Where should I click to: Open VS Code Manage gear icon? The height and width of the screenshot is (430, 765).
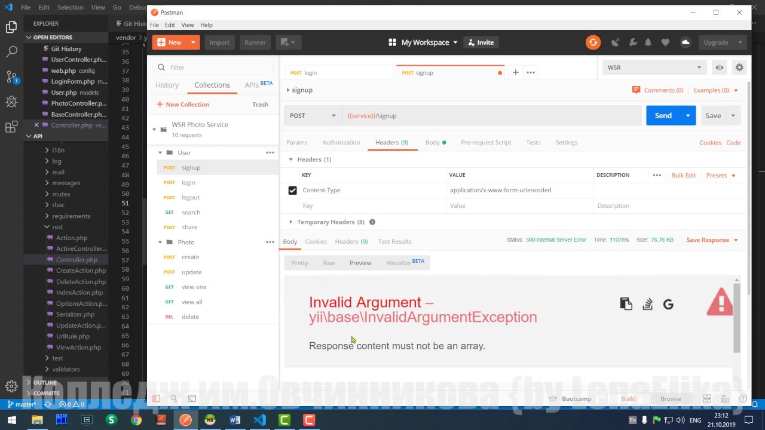(x=11, y=386)
